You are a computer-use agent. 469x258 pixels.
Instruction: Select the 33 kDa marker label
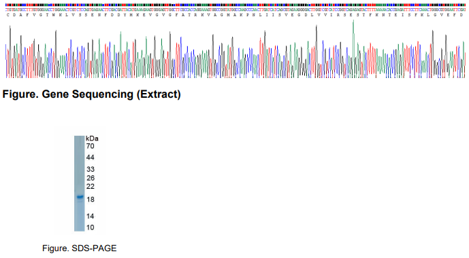(91, 170)
